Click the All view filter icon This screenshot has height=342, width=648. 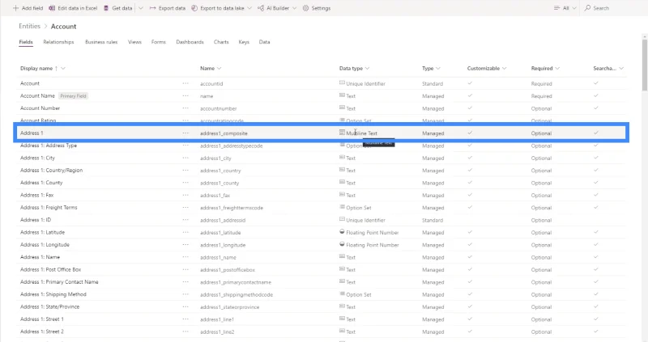coord(556,8)
